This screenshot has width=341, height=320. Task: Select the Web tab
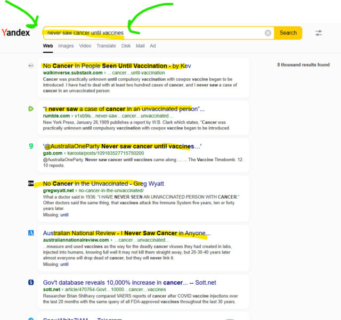(x=48, y=46)
